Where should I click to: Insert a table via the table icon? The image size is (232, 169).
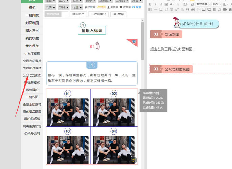(x=150, y=10)
